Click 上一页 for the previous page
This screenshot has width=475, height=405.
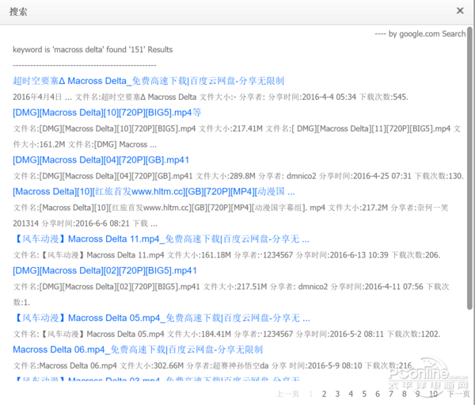[287, 394]
